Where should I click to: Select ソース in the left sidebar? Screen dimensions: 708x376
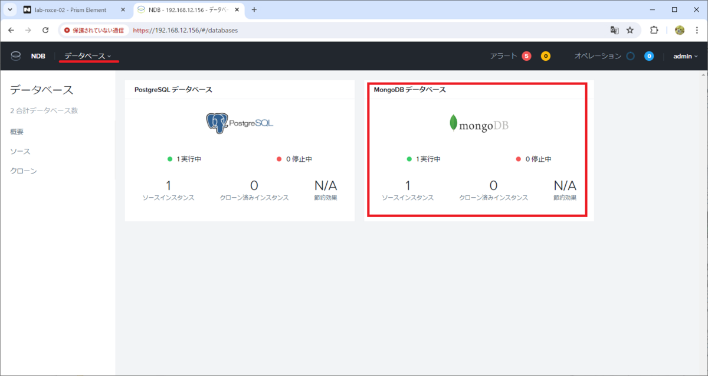(x=20, y=151)
